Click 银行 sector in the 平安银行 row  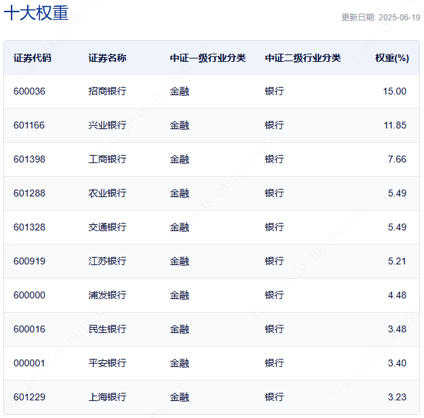click(x=274, y=363)
